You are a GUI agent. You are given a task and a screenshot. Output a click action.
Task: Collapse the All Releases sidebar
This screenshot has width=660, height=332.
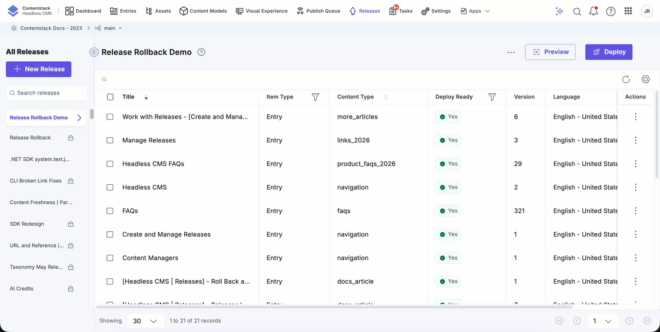[x=94, y=52]
